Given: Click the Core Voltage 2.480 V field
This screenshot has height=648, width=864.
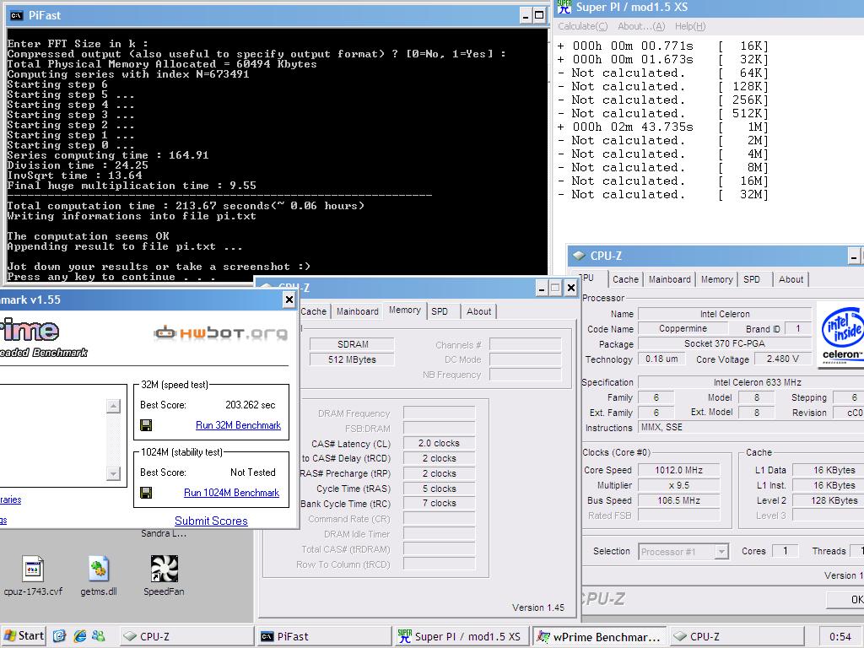Looking at the screenshot, I should pos(782,359).
